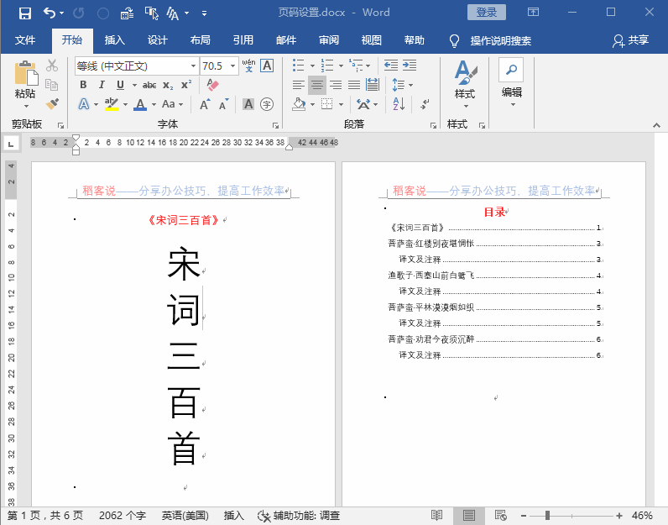Toggle strikethrough text

tap(149, 85)
